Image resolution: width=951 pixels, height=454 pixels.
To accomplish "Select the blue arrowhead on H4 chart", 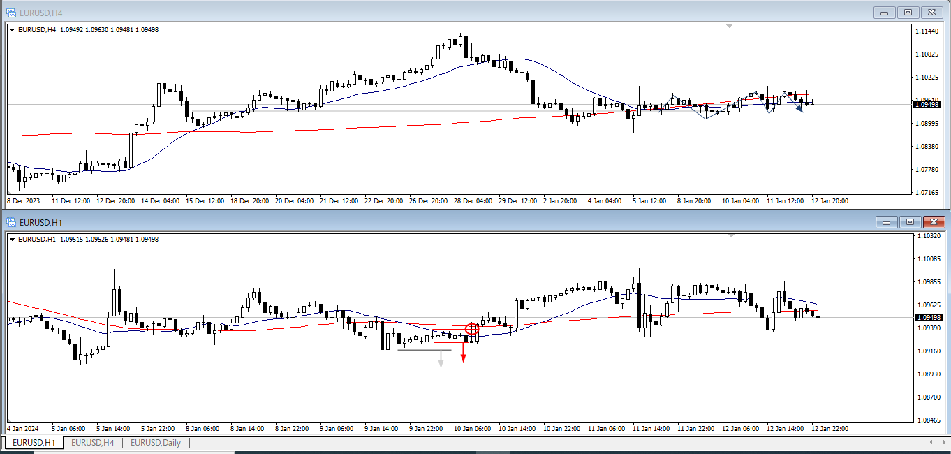I will coord(799,108).
